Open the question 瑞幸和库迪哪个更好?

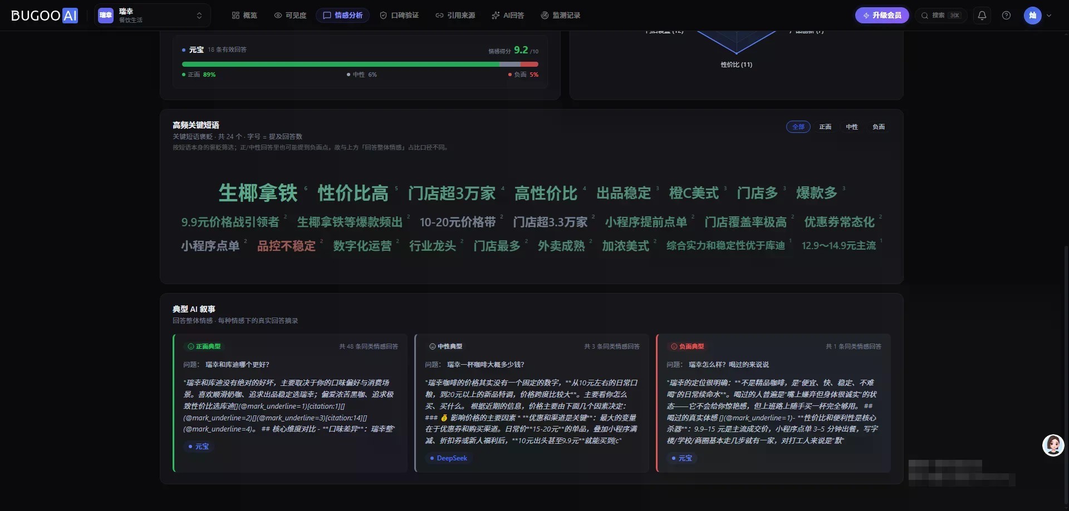click(237, 365)
